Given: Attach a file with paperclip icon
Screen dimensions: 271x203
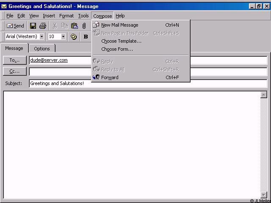Looking at the screenshot, I should pyautogui.click(x=84, y=26).
